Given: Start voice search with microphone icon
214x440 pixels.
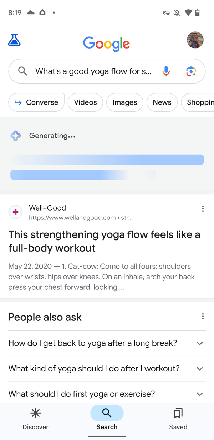Looking at the screenshot, I should [166, 71].
